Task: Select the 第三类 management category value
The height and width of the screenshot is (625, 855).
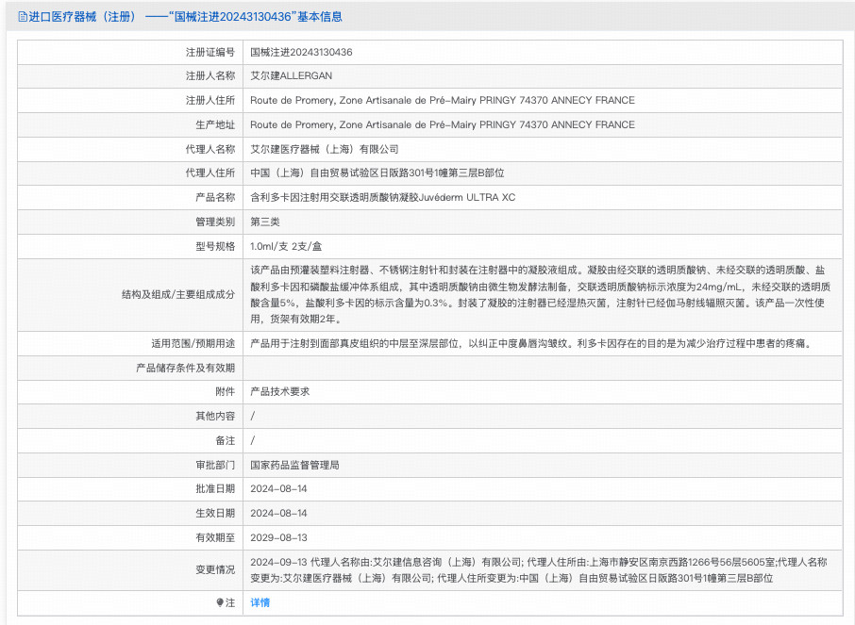Action: tap(264, 222)
